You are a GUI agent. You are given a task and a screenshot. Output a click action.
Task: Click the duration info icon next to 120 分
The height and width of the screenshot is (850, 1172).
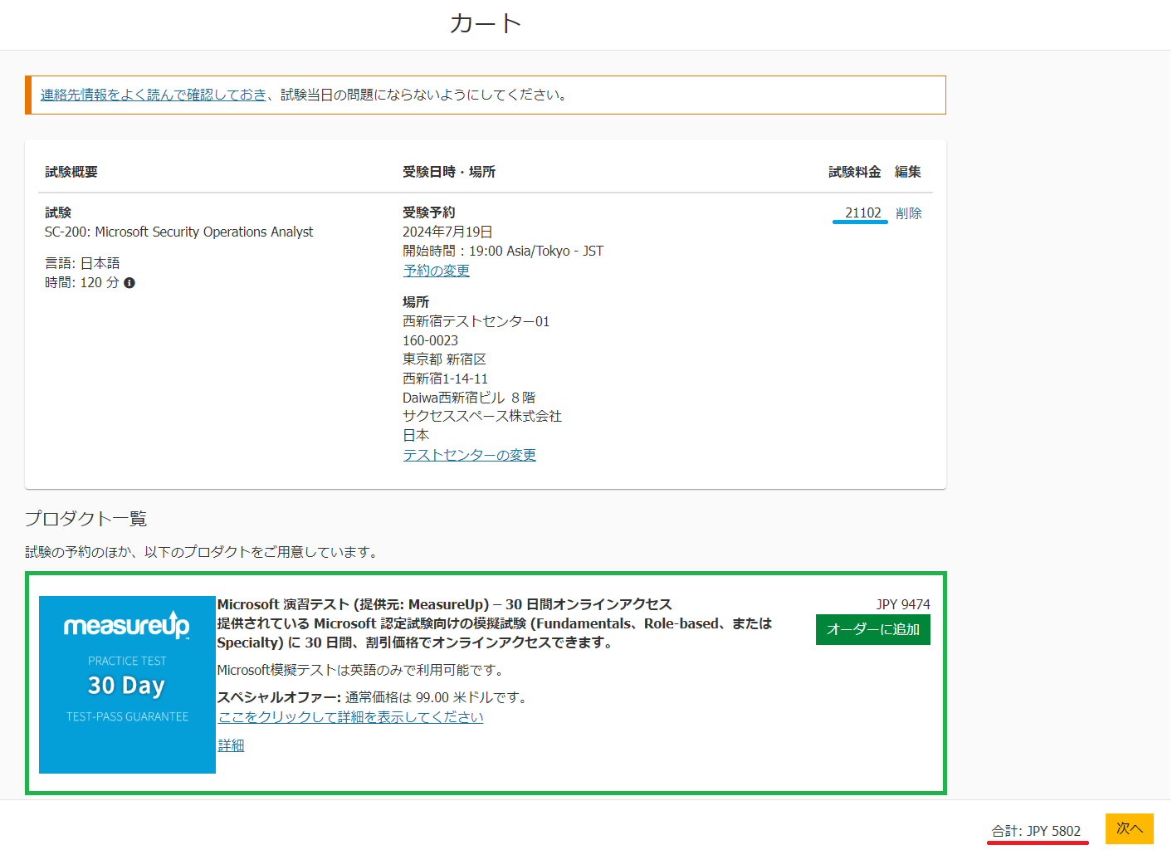pyautogui.click(x=129, y=283)
